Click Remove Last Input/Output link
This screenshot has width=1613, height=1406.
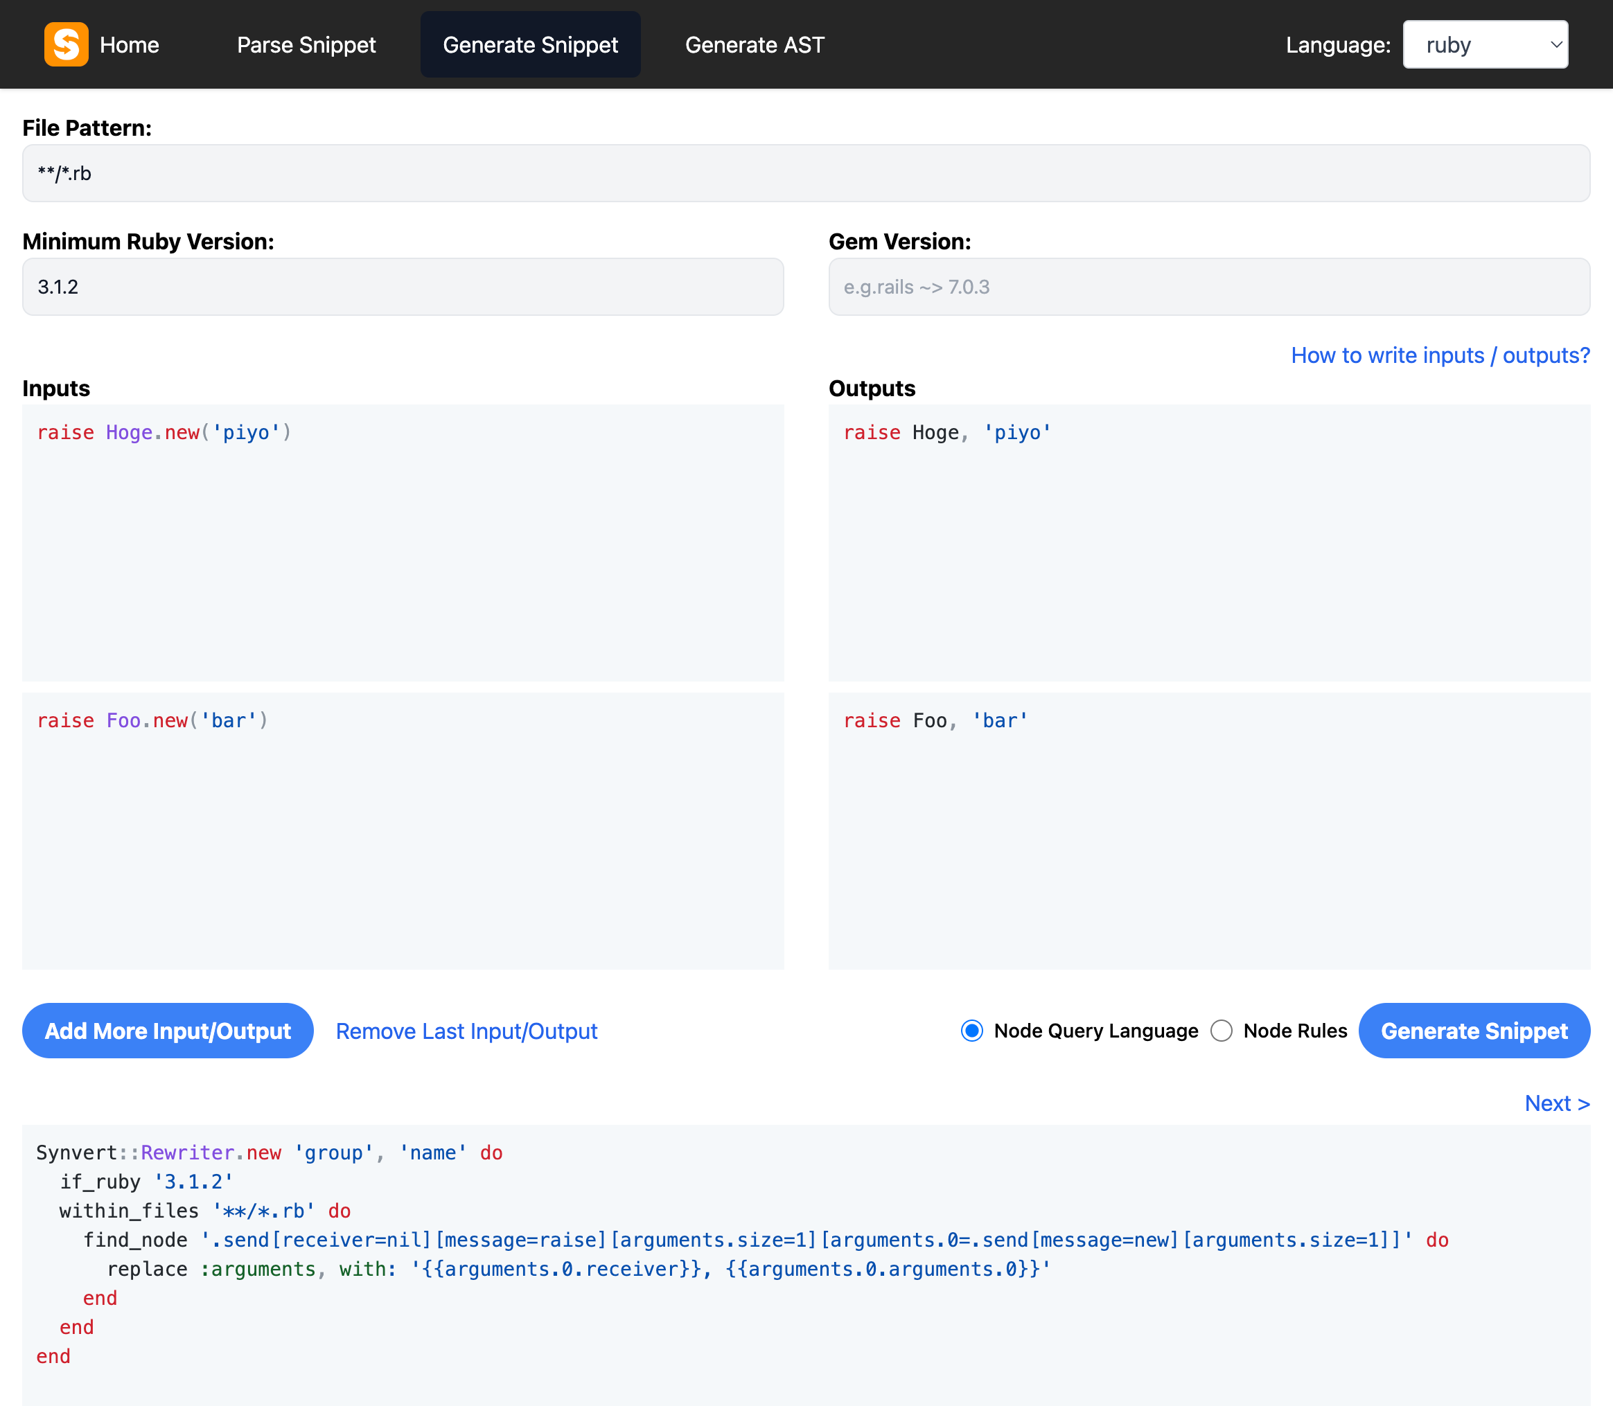466,1031
